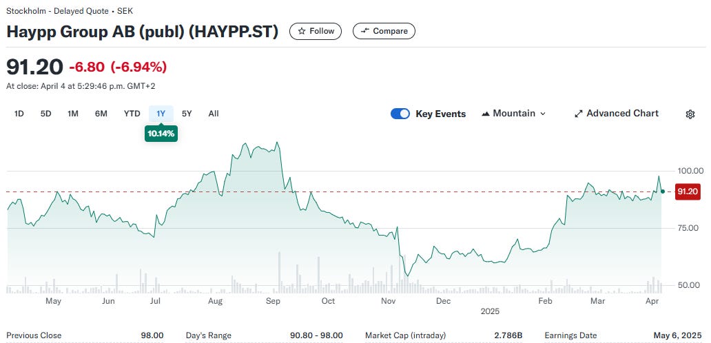Click the Jun label on time axis
The height and width of the screenshot is (343, 711).
pos(108,301)
